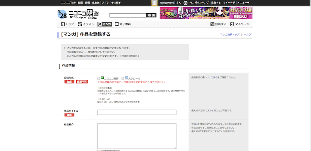The height and width of the screenshot is (151, 311).
Task: Click the 検索 search button
Action: (x=151, y=15)
